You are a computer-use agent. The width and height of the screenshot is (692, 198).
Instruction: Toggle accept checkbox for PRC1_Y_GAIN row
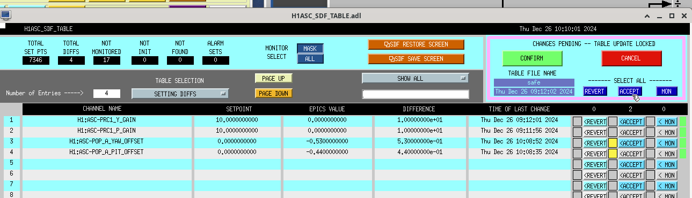click(x=613, y=121)
